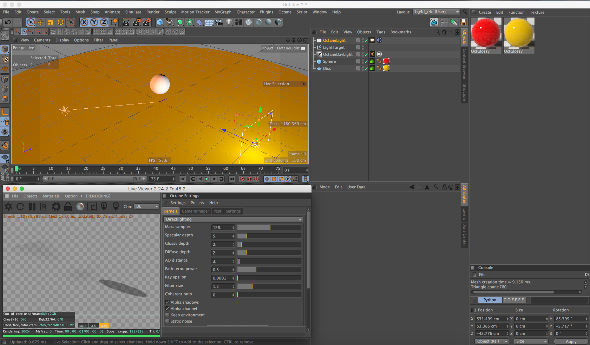Select the Move tool in top toolbar
This screenshot has height=345, width=590.
pyautogui.click(x=41, y=22)
